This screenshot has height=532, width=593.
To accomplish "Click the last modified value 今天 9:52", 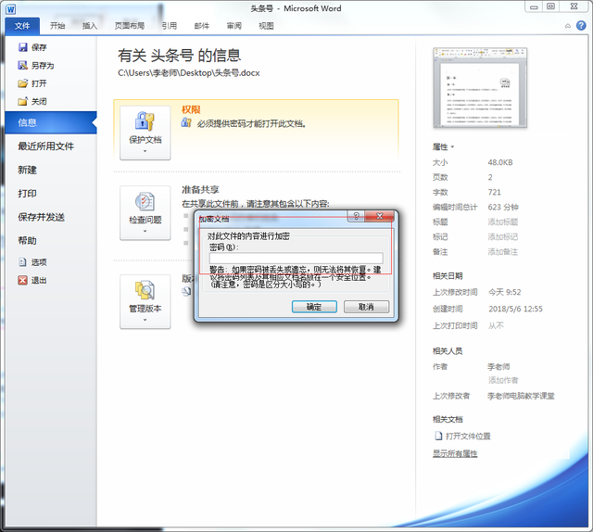I will pyautogui.click(x=505, y=293).
